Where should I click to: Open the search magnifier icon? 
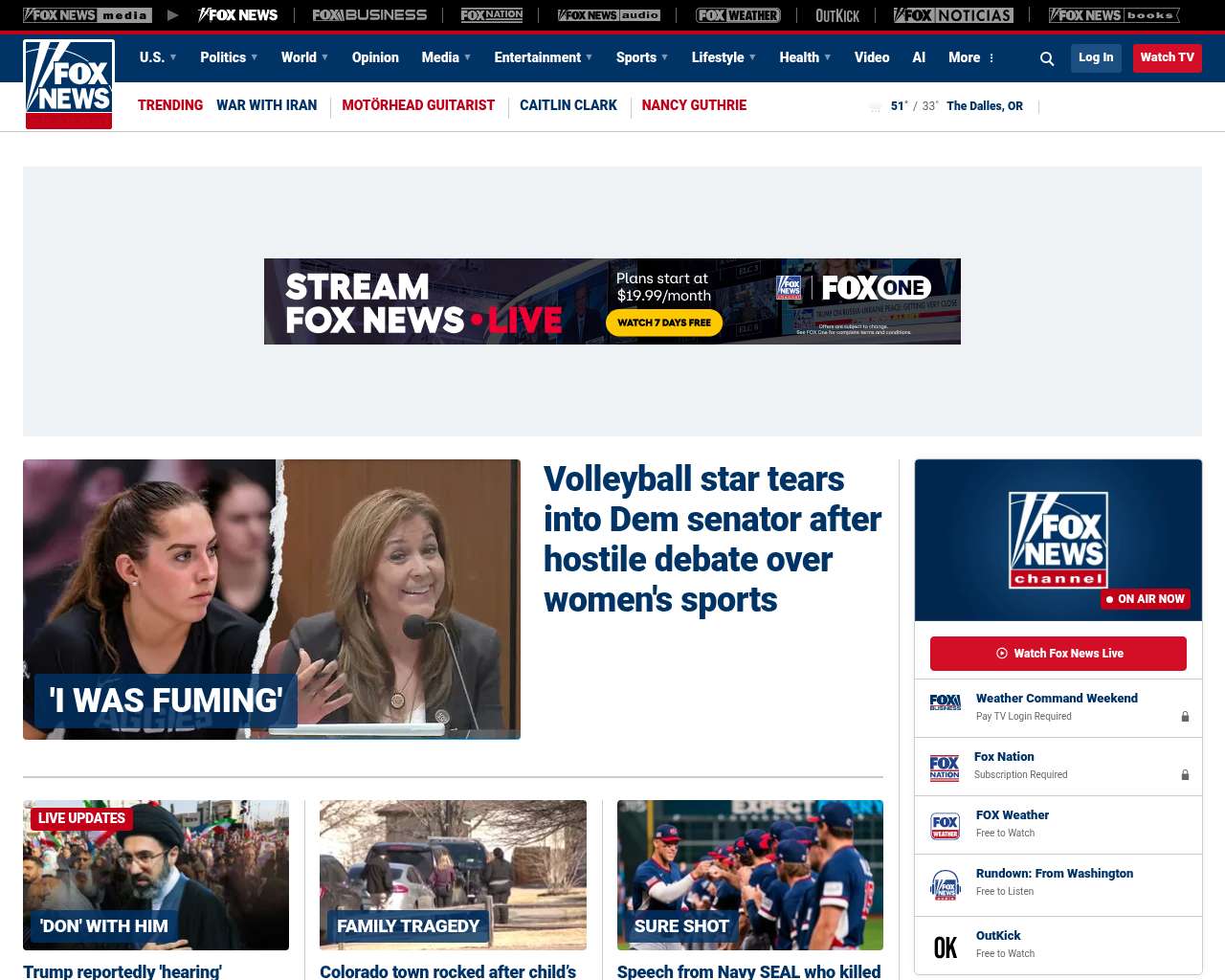coord(1047,58)
